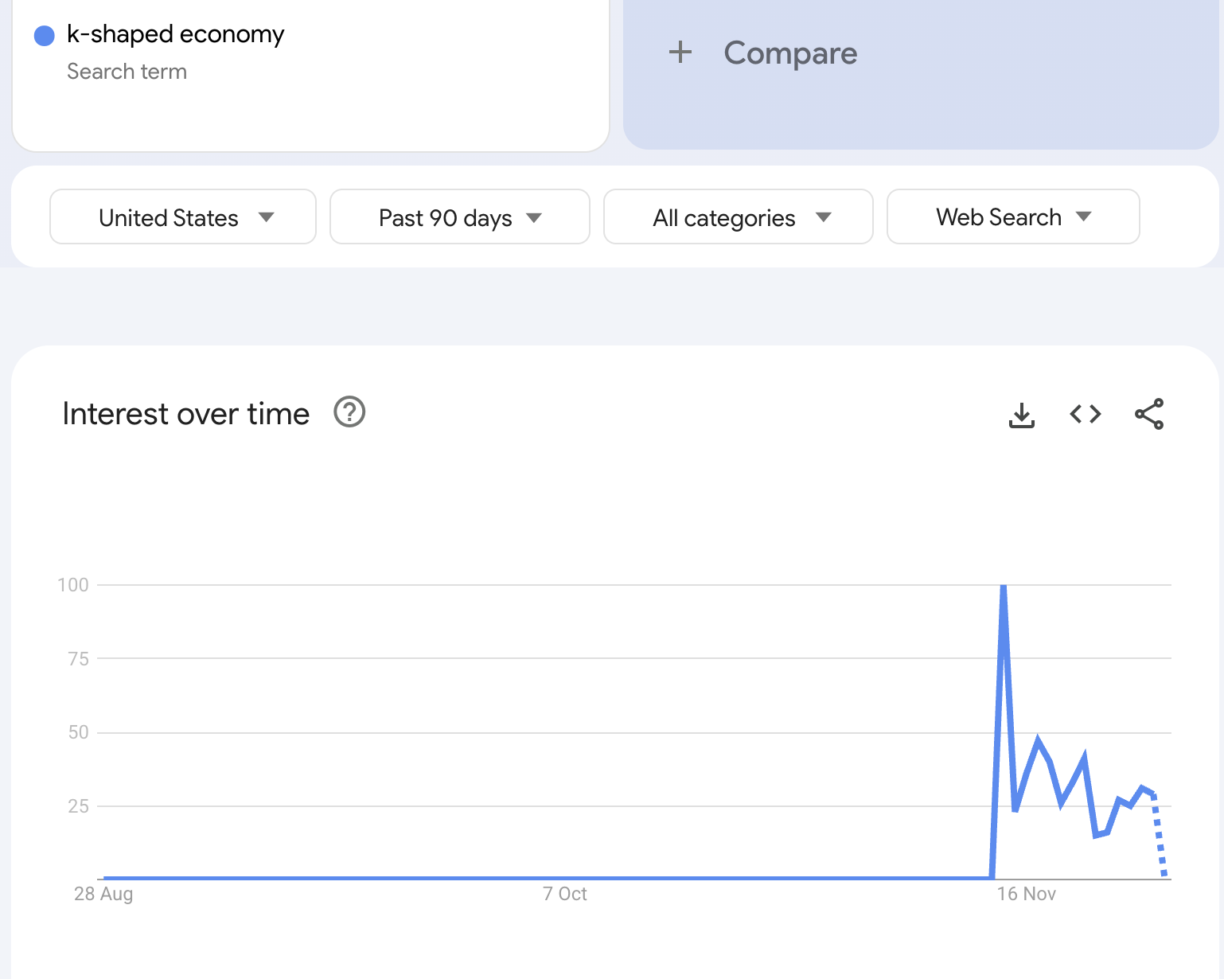Open the Web Search type dropdown

[1012, 217]
